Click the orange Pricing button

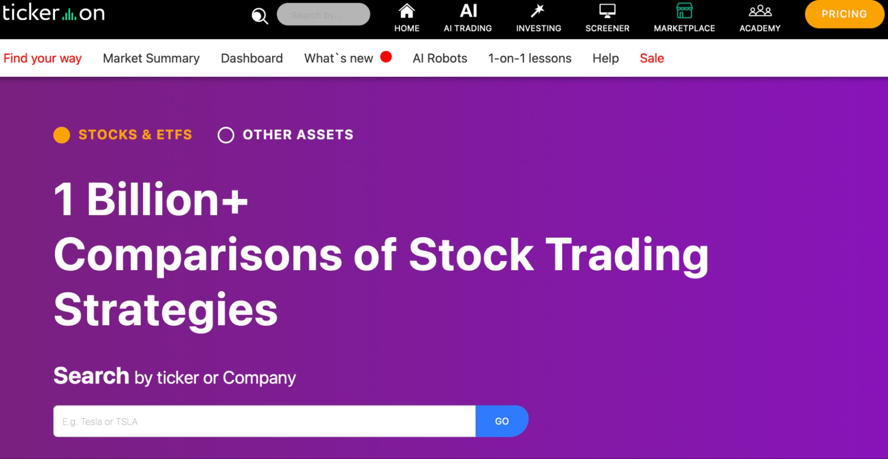click(x=844, y=14)
